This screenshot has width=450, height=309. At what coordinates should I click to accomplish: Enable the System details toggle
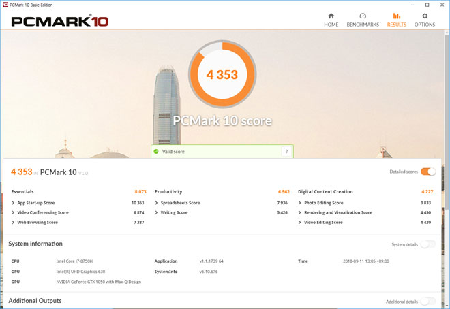click(427, 244)
